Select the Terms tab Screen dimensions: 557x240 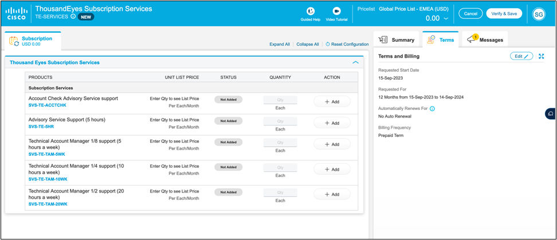441,40
